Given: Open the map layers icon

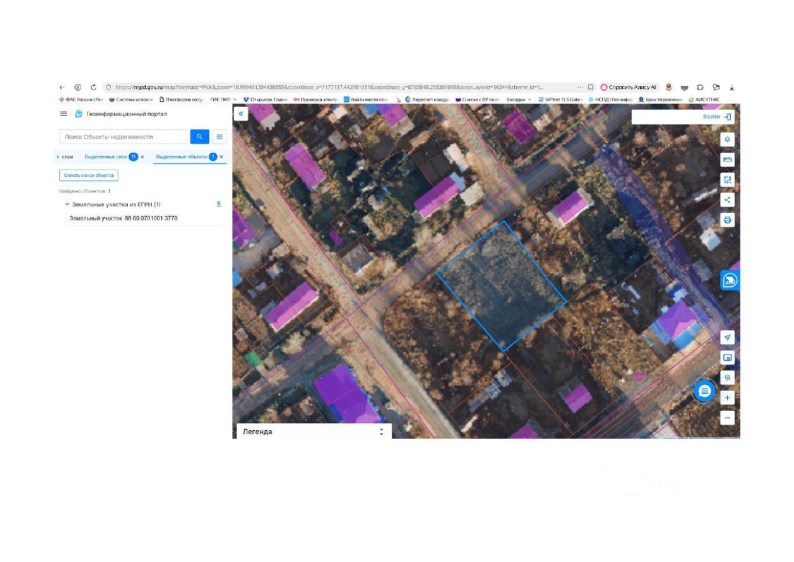Looking at the screenshot, I should coord(728,140).
